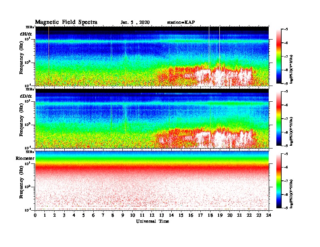Click hour 2 on Universal Time axis
The image size is (320, 247).
click(x=55, y=215)
